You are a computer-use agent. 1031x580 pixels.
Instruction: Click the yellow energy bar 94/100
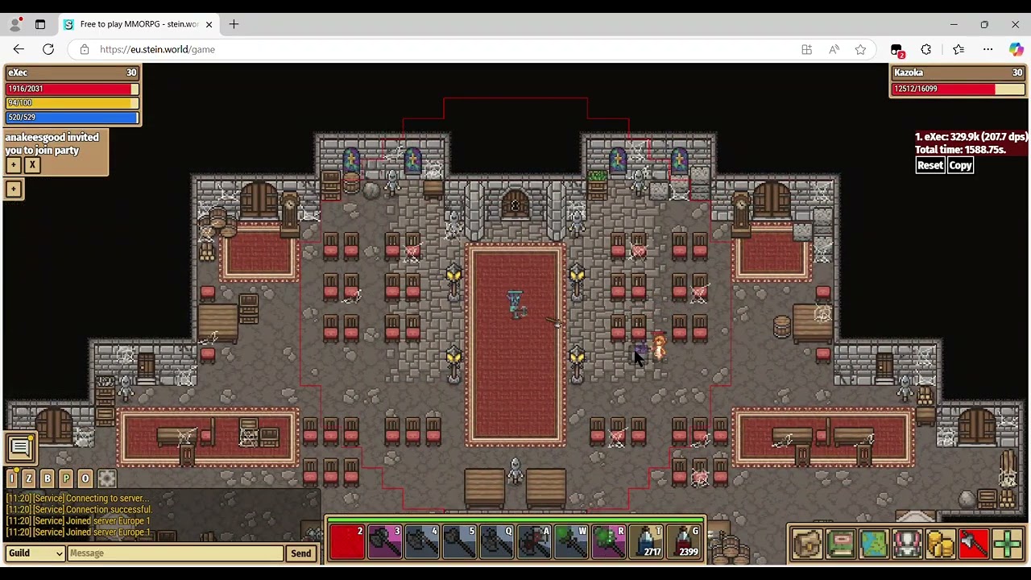(x=72, y=103)
